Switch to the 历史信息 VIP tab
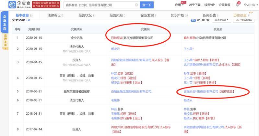This screenshot has width=259, height=136. coord(242,15)
